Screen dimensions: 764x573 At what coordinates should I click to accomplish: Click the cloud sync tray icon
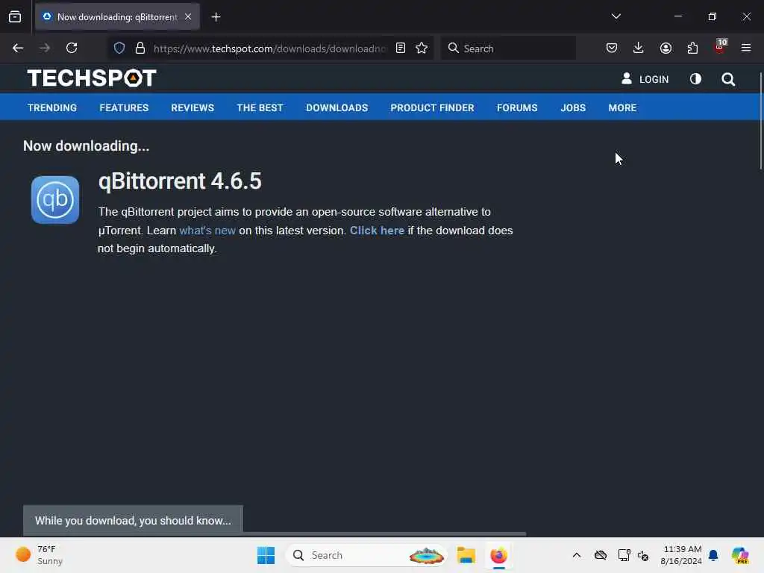tap(601, 555)
